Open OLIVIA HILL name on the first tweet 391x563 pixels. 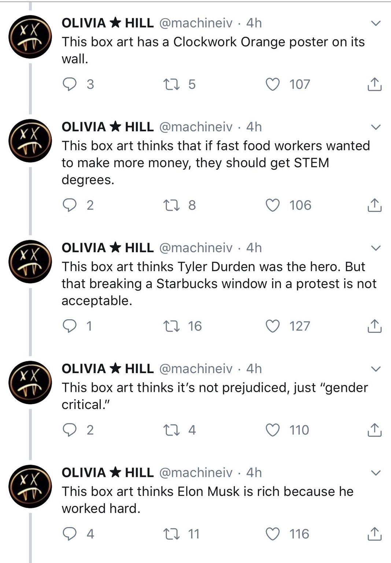108,23
